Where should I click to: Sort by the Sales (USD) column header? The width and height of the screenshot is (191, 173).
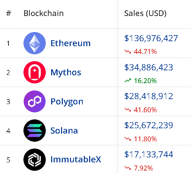point(145,13)
